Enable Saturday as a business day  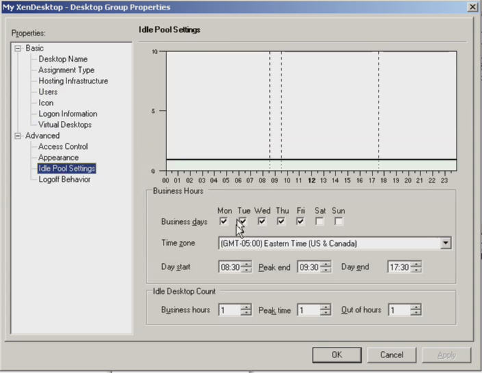[x=320, y=221]
